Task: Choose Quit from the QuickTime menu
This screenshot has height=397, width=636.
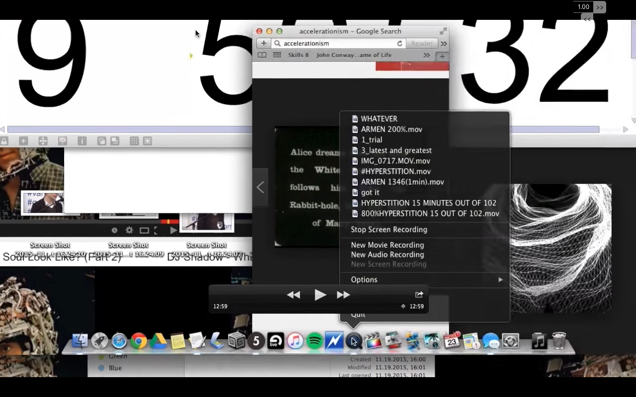Action: tap(358, 314)
